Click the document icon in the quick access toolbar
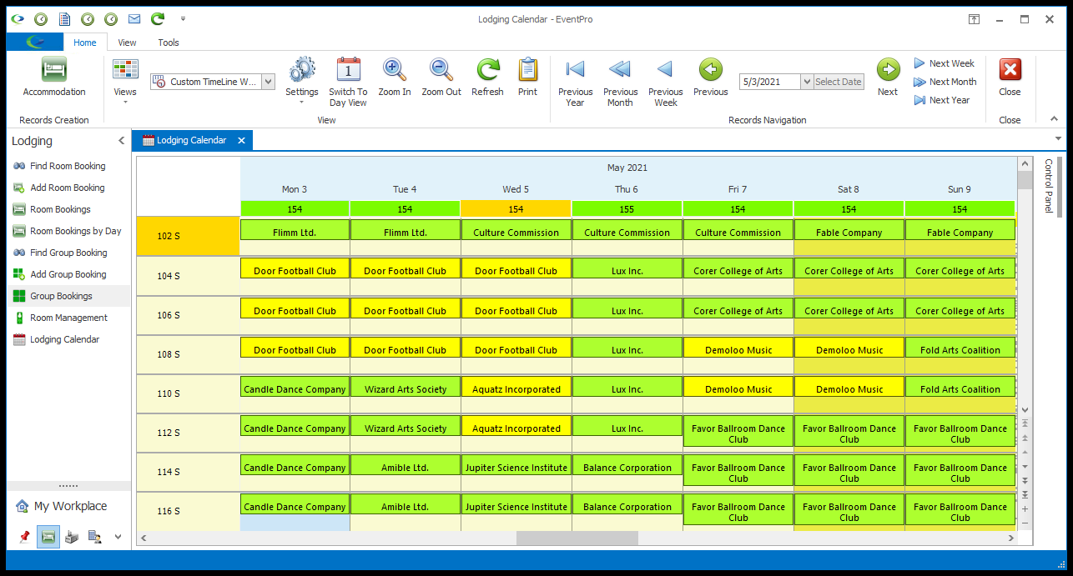Viewport: 1073px width, 576px height. tap(64, 18)
